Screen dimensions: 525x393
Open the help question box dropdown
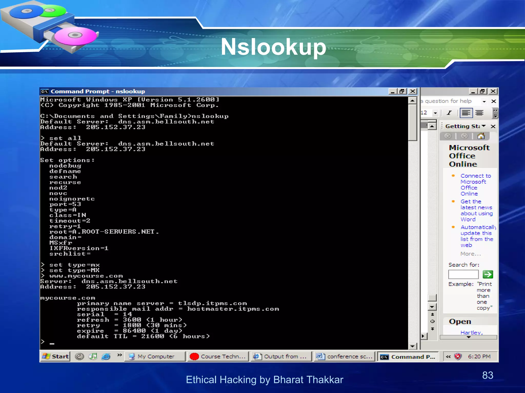484,101
